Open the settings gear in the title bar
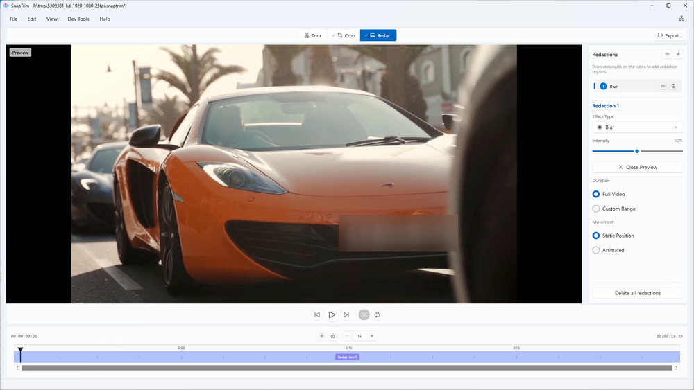 (x=682, y=19)
